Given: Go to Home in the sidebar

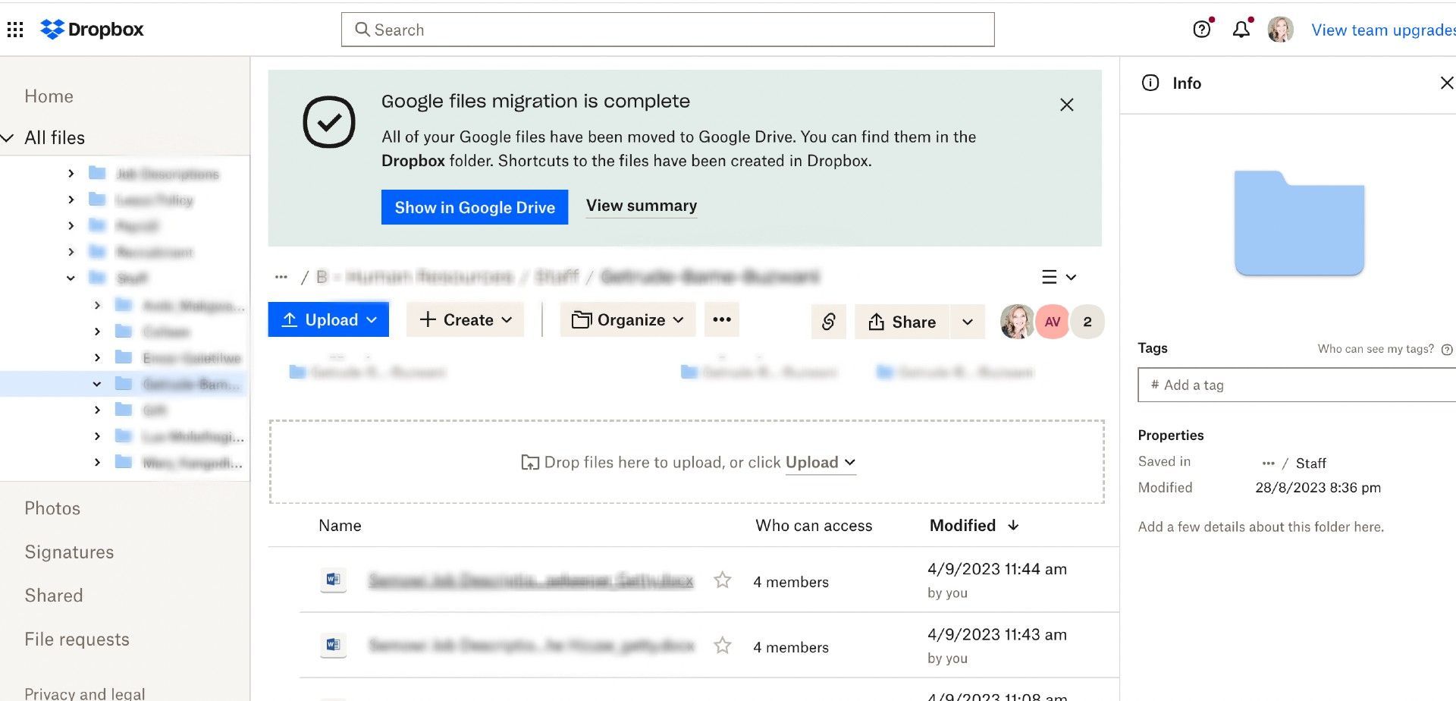Looking at the screenshot, I should [x=49, y=96].
